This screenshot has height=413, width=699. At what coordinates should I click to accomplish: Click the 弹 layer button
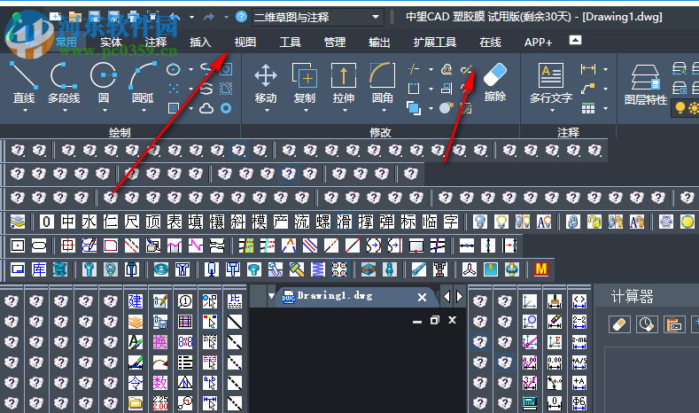pos(386,222)
